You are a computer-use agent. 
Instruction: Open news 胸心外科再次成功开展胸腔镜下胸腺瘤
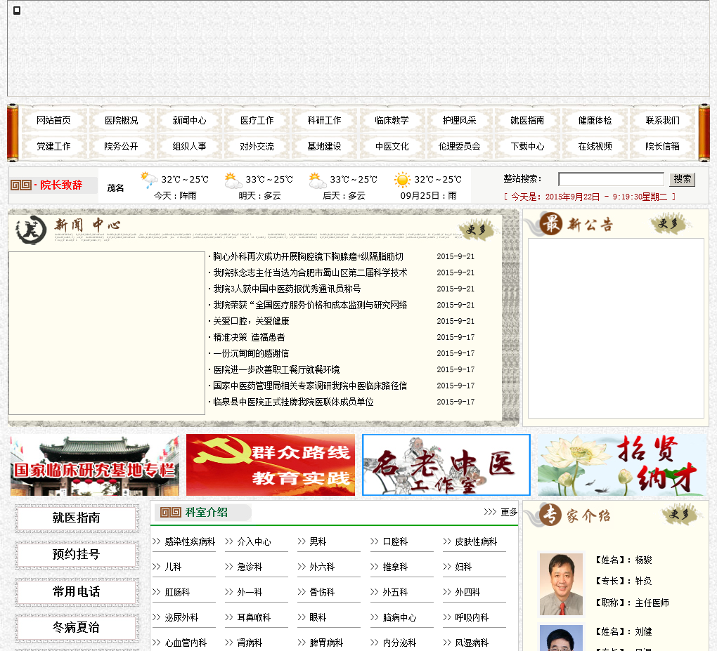[x=308, y=257]
